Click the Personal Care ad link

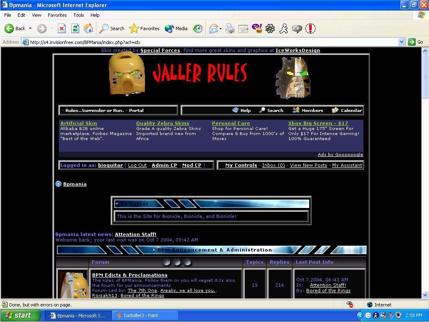click(x=231, y=123)
